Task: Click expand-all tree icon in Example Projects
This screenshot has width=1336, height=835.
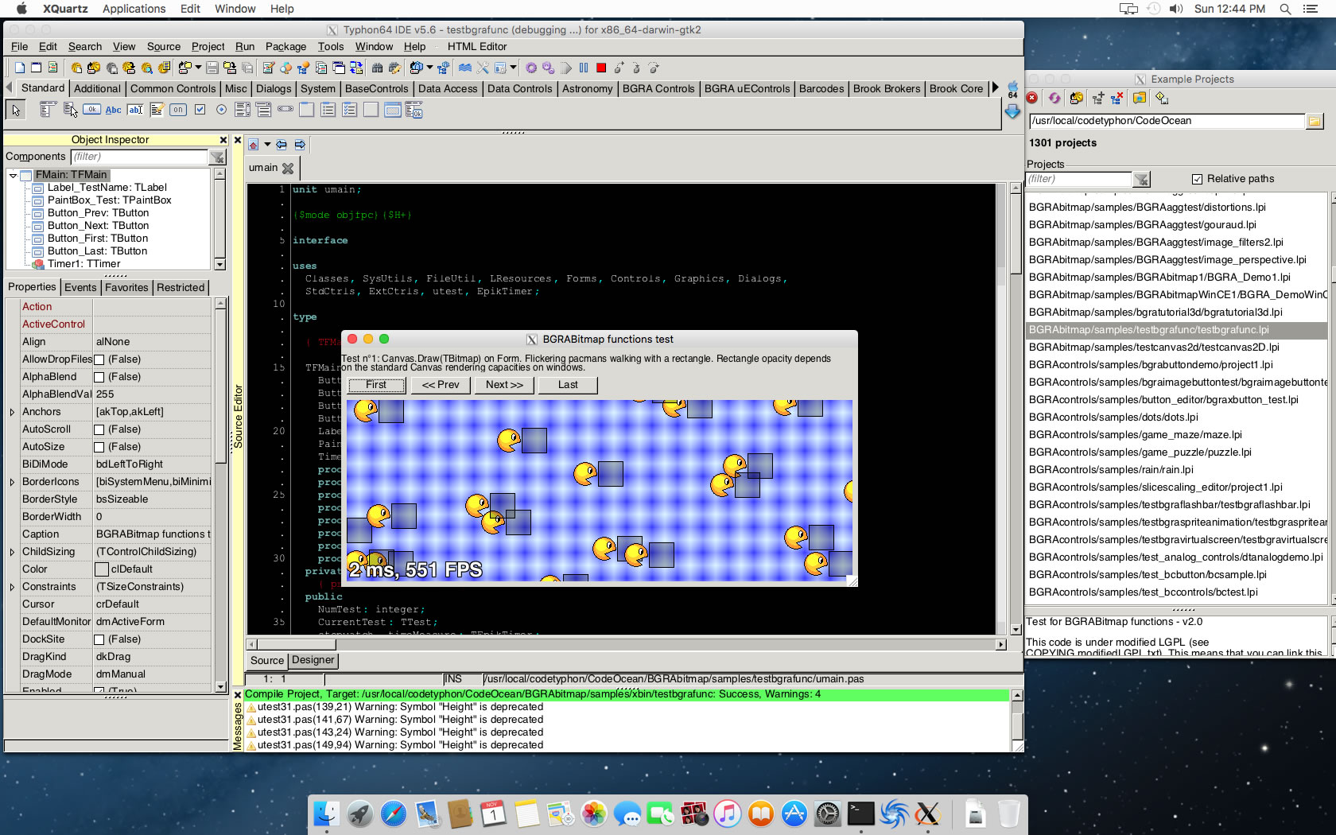Action: click(1098, 98)
